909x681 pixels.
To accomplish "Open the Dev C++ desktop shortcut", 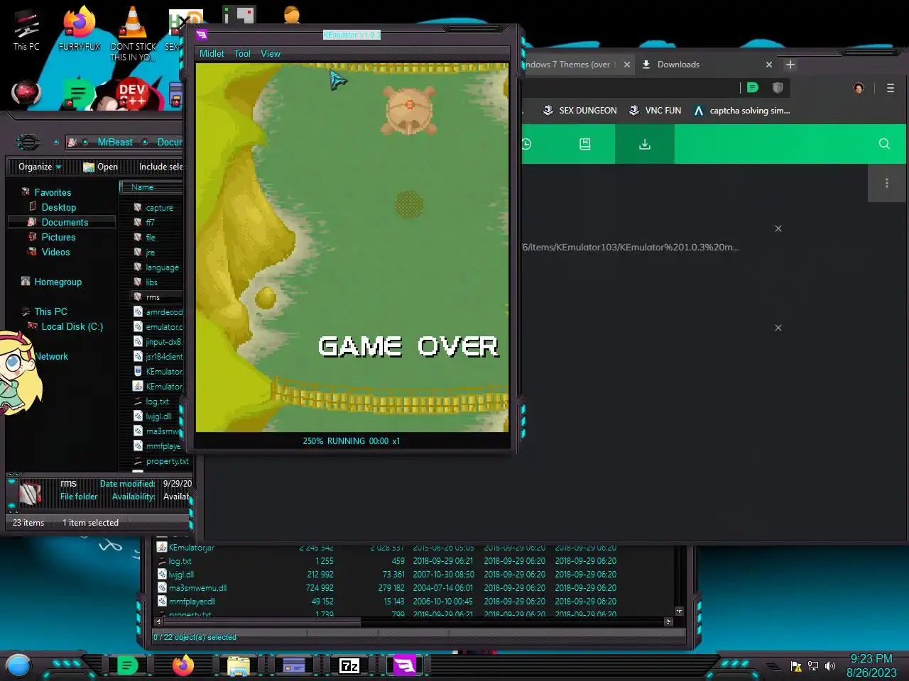I will point(132,94).
